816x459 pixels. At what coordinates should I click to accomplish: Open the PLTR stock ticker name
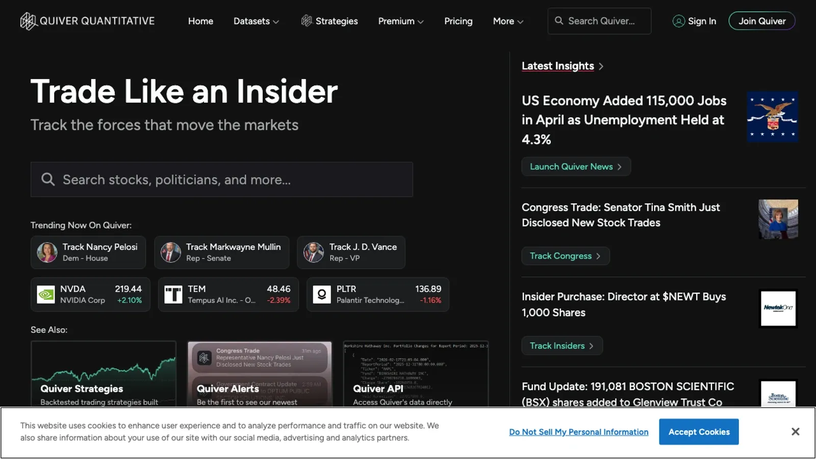pos(346,289)
